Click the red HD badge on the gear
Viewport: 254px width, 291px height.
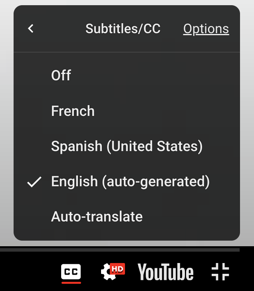click(118, 269)
